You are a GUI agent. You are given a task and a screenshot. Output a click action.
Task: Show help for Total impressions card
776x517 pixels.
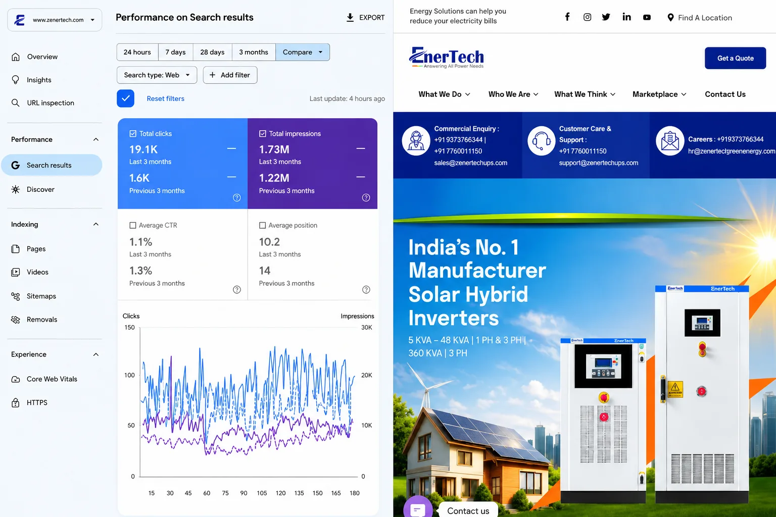(366, 197)
